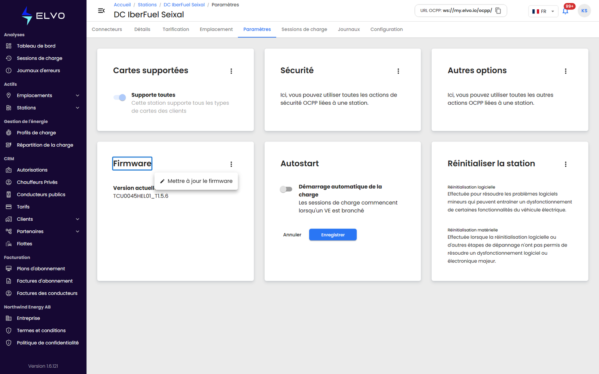Enable Démarrage automatique de la charge

(x=286, y=189)
